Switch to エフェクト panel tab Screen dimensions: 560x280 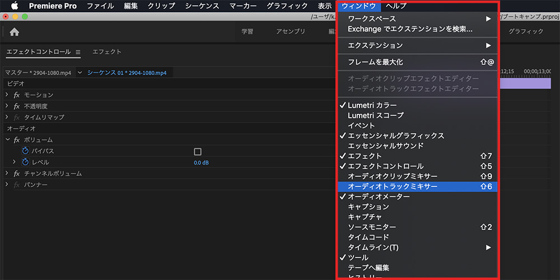(107, 52)
